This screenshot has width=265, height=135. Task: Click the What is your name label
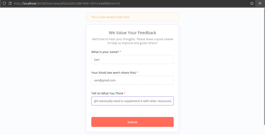[x=105, y=52]
